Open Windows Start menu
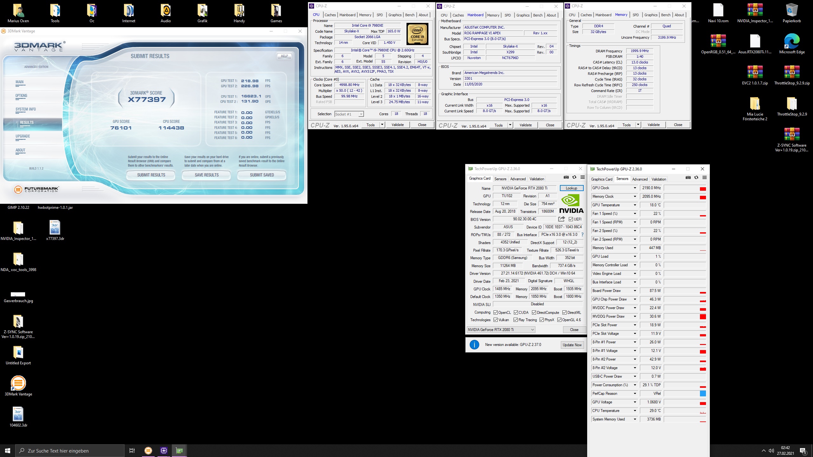Screen dimensions: 813x457 coord(8,450)
